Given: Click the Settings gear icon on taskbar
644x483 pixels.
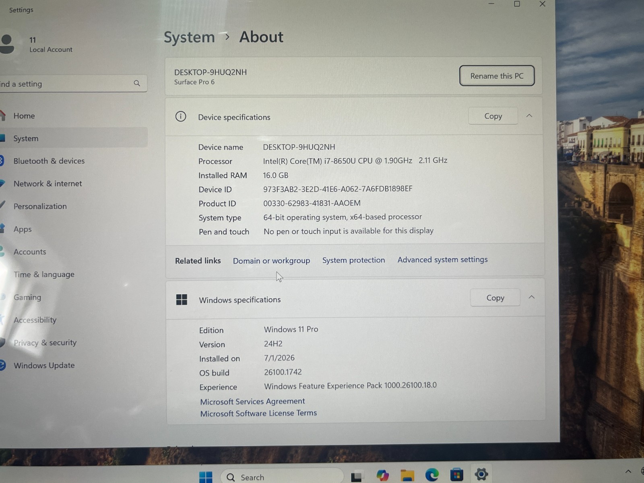Looking at the screenshot, I should tap(481, 474).
